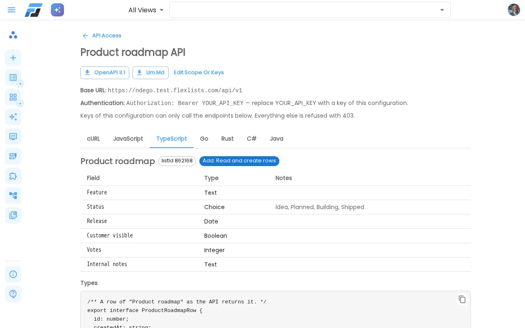Click the Internal notes field name

coord(107,264)
